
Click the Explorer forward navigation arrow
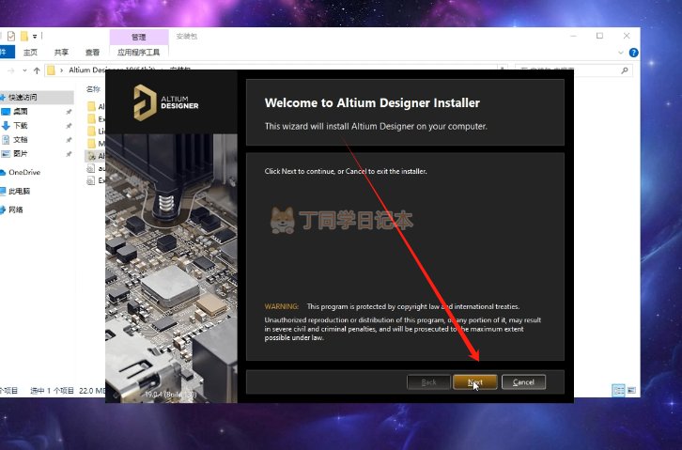11,70
